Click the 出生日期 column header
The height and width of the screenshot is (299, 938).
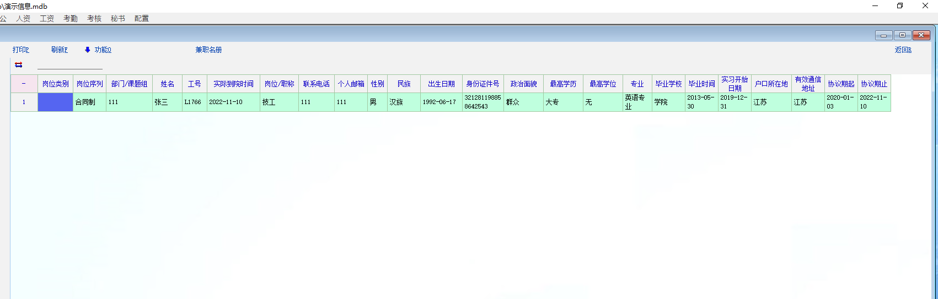pyautogui.click(x=441, y=84)
